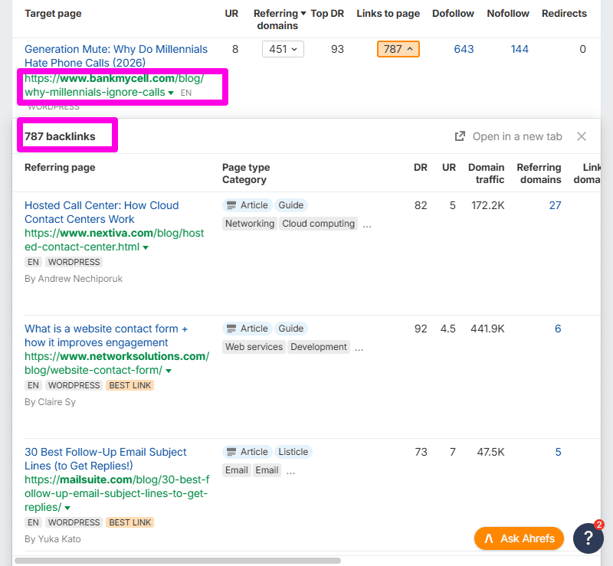Collapse the 787 links to page dropdown
The width and height of the screenshot is (613, 566).
(398, 49)
